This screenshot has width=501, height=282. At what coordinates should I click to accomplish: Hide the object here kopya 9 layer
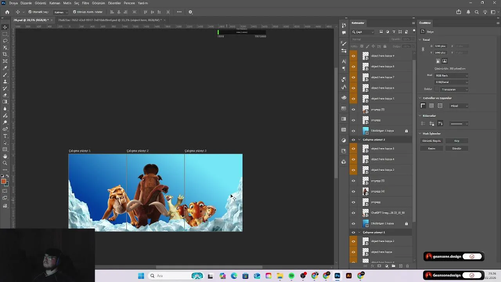tap(353, 56)
